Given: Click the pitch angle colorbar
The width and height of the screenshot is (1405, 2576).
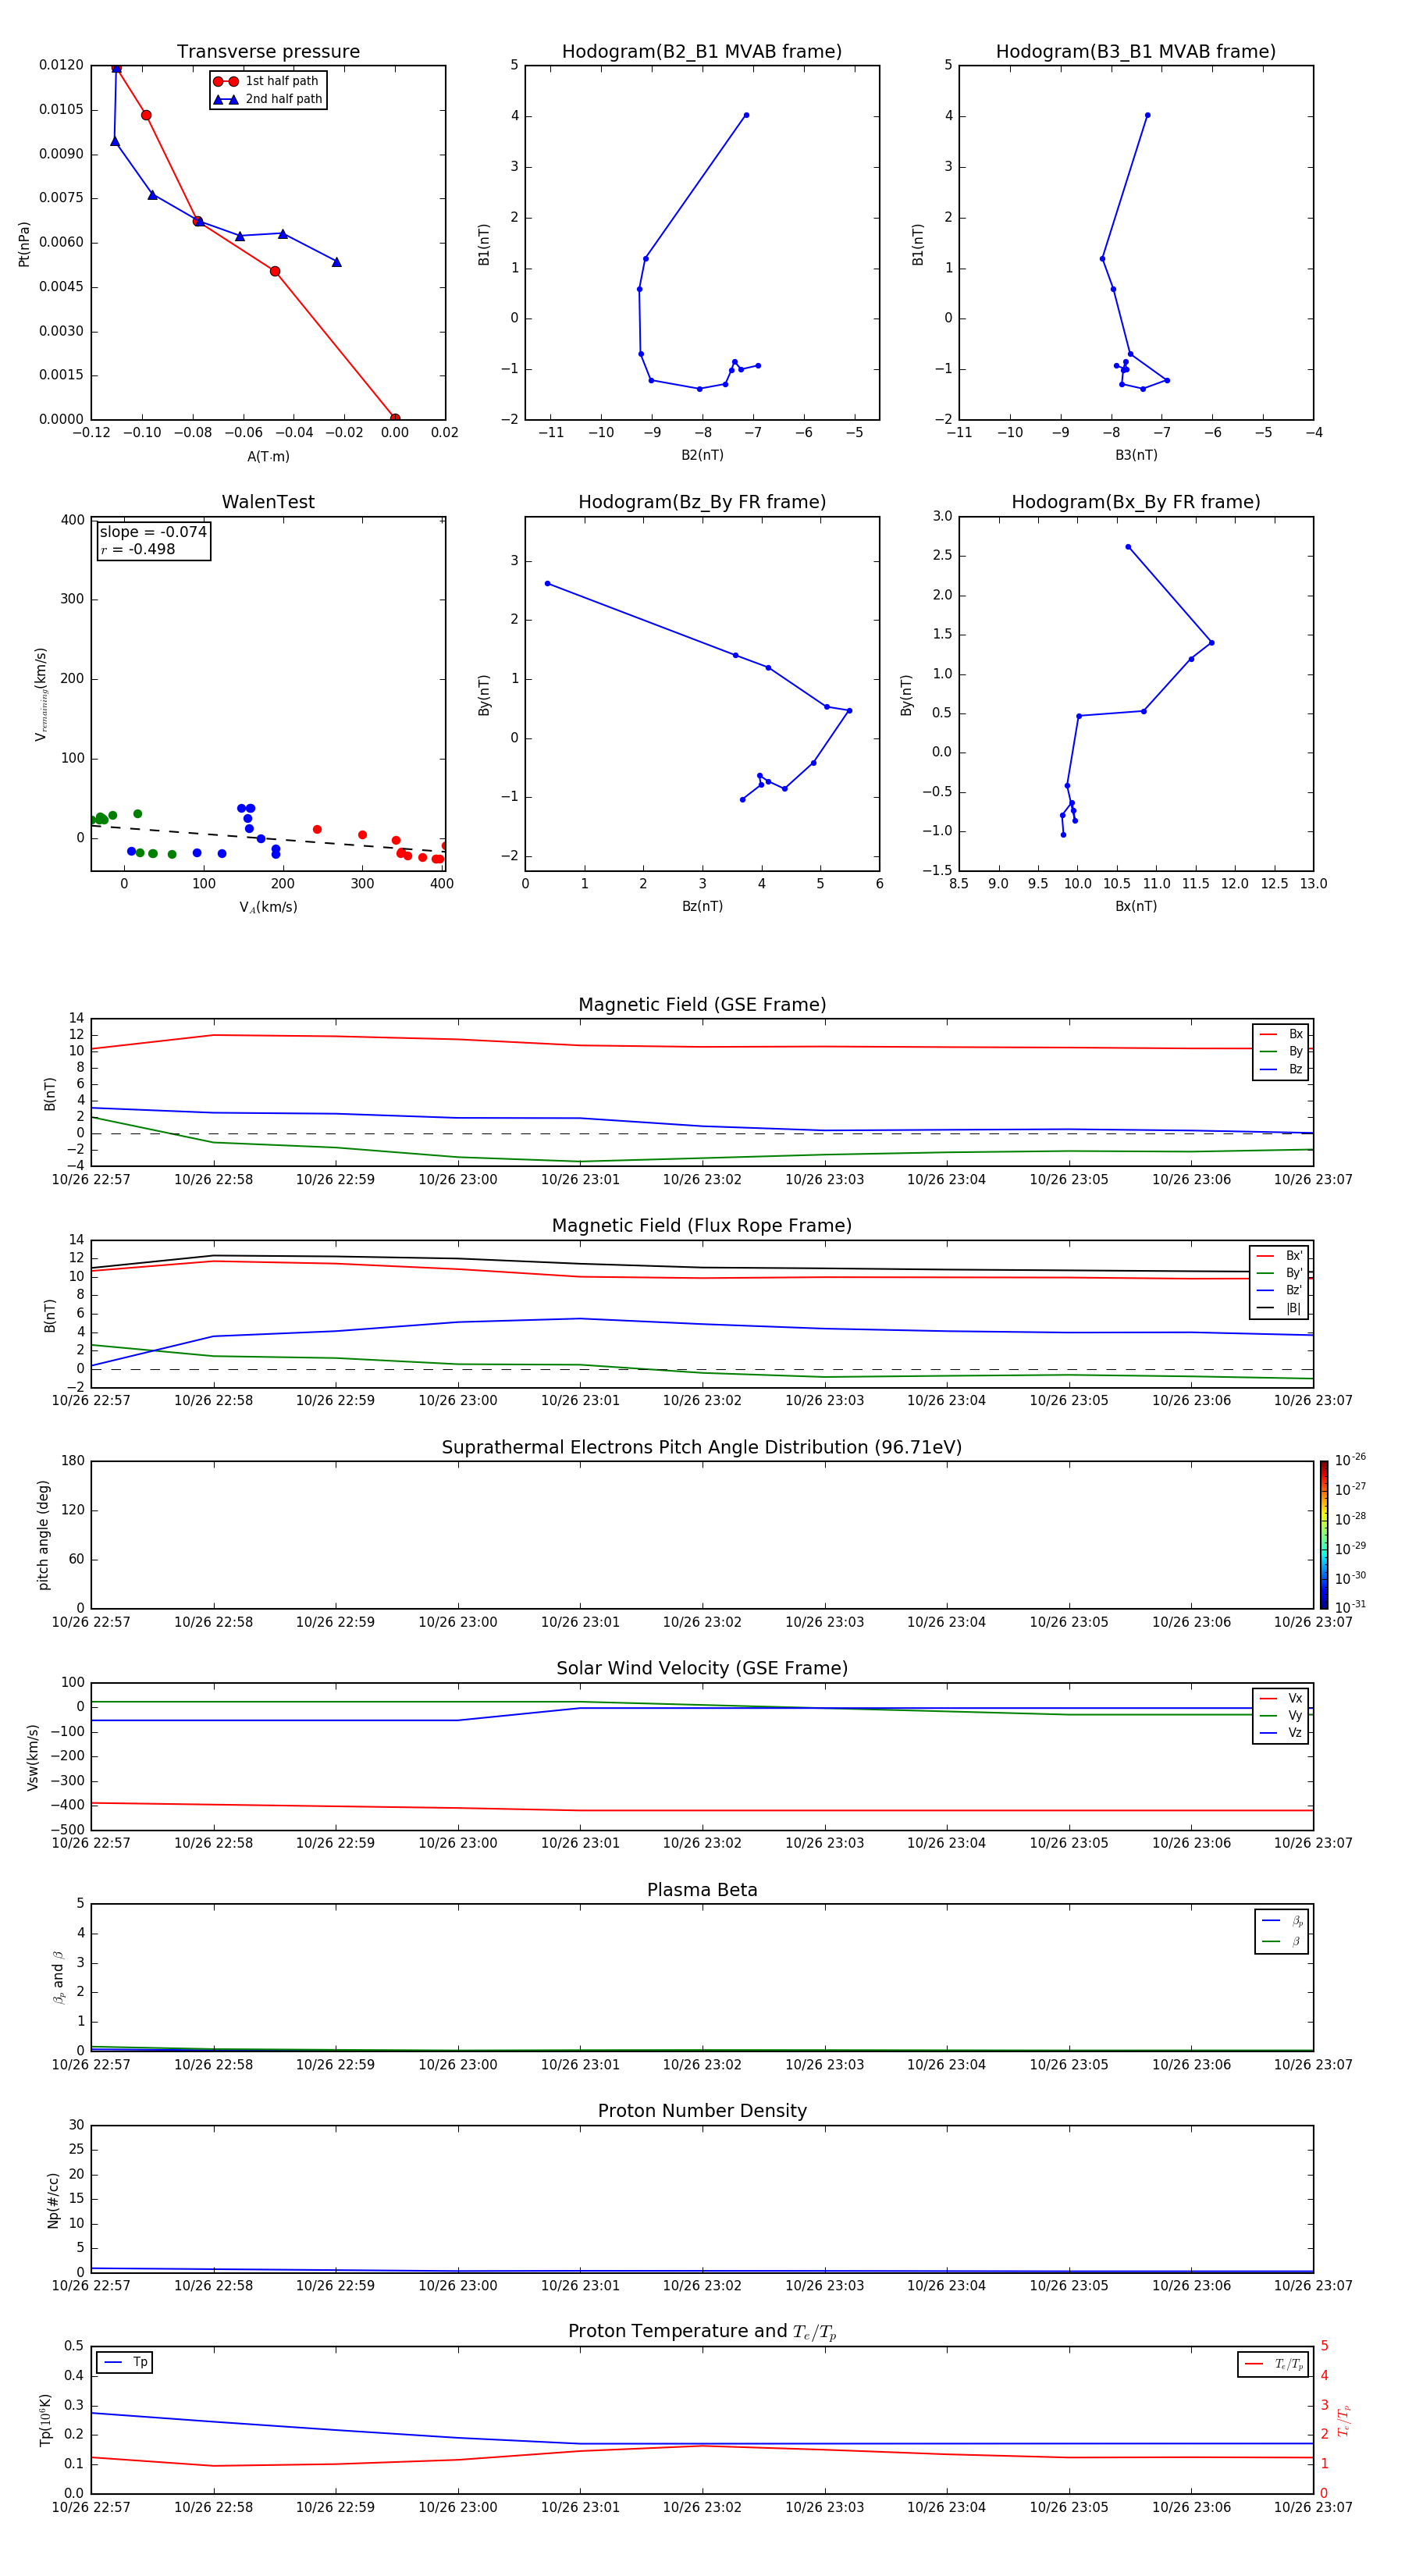Looking at the screenshot, I should [1324, 1535].
